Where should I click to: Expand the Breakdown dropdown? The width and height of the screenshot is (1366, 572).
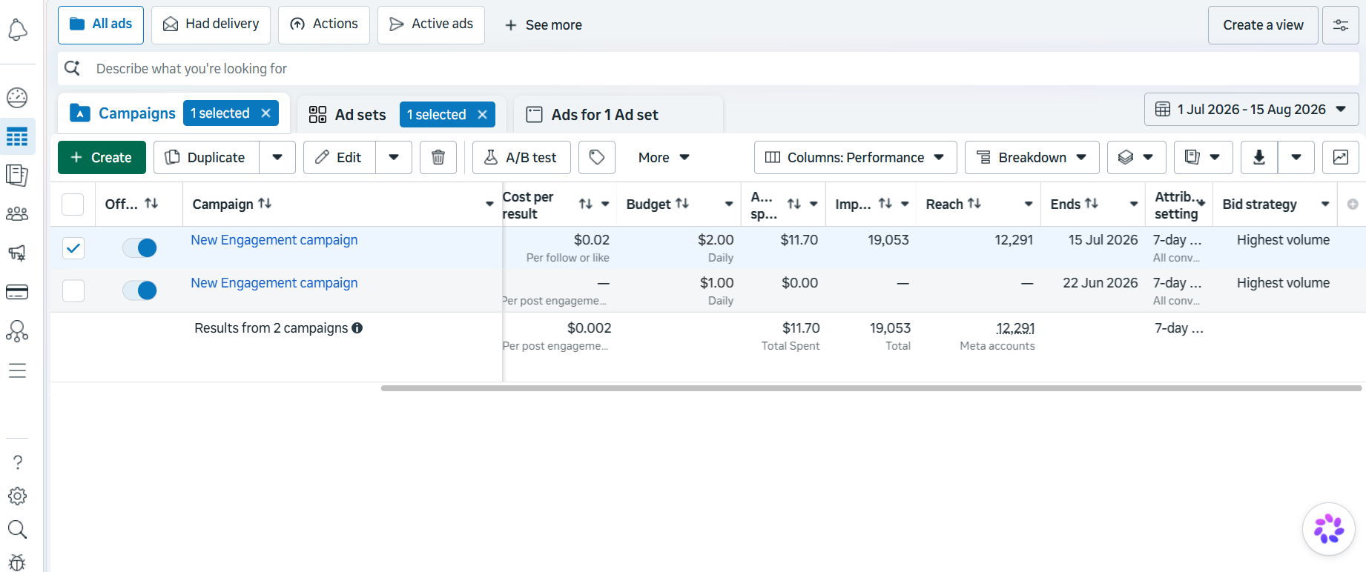tap(1032, 157)
